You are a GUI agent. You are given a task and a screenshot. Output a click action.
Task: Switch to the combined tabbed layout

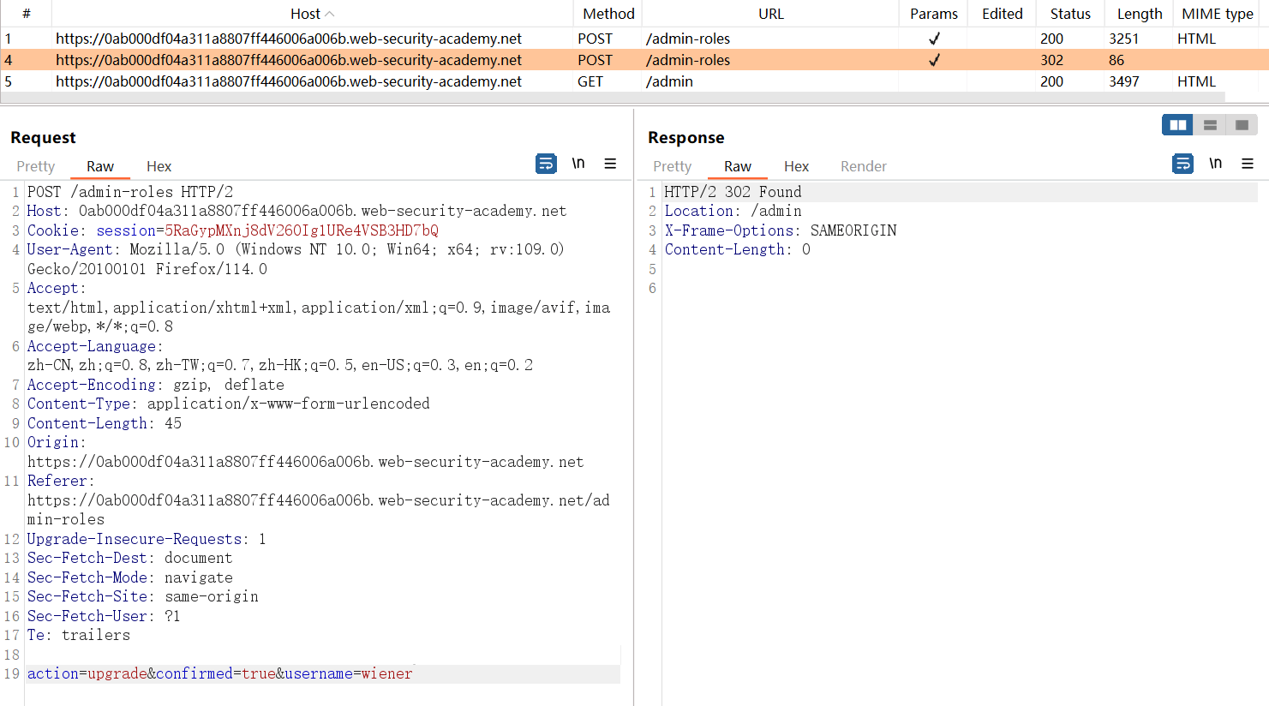(1242, 125)
